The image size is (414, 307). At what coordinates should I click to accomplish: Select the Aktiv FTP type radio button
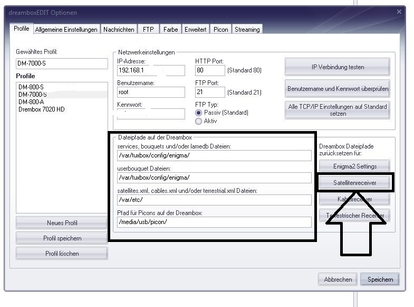point(198,121)
